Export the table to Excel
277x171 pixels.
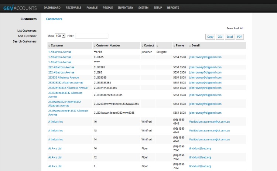[x=230, y=37]
